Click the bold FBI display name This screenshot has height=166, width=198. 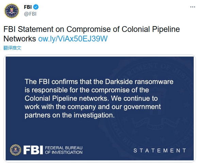(28, 7)
